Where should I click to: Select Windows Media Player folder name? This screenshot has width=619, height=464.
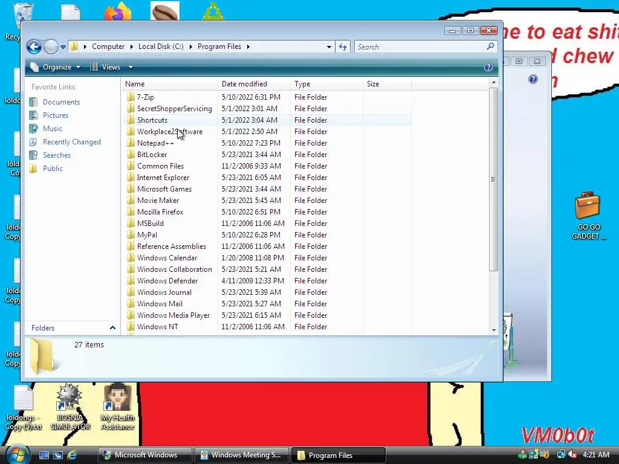pos(173,315)
